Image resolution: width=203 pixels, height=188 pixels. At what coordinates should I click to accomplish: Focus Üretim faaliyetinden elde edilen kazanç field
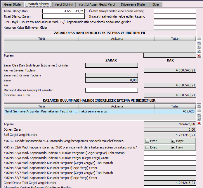click(175, 11)
